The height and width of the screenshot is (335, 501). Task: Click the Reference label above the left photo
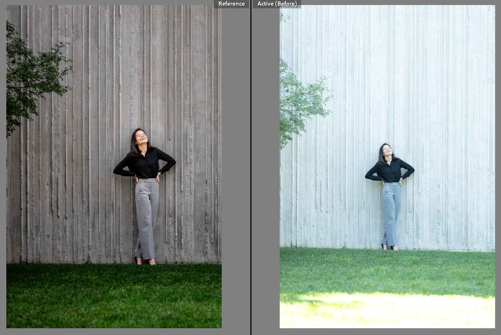tap(231, 4)
